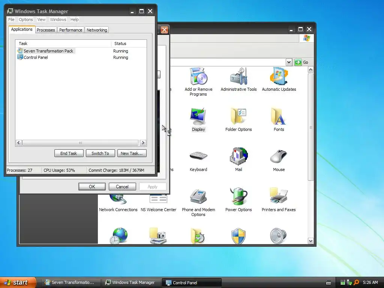Open File menu in Task Manager
Viewport: 384px width, 288px height.
click(11, 19)
